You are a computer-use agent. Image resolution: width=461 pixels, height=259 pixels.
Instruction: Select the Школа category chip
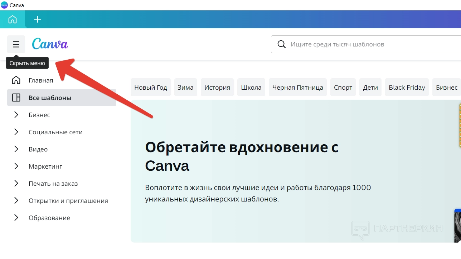click(x=251, y=88)
